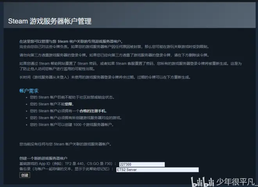This screenshot has width=258, height=187.
Task: Click the bullet about creating 1000 server accounts
Action: click(72, 125)
